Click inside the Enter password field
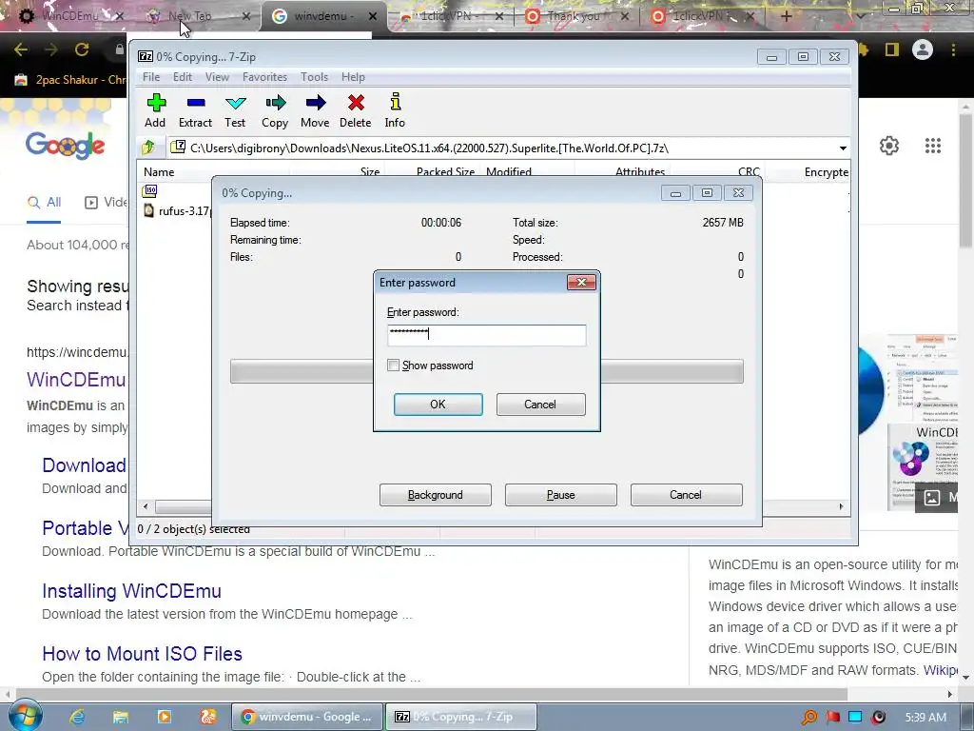This screenshot has width=974, height=731. (486, 335)
